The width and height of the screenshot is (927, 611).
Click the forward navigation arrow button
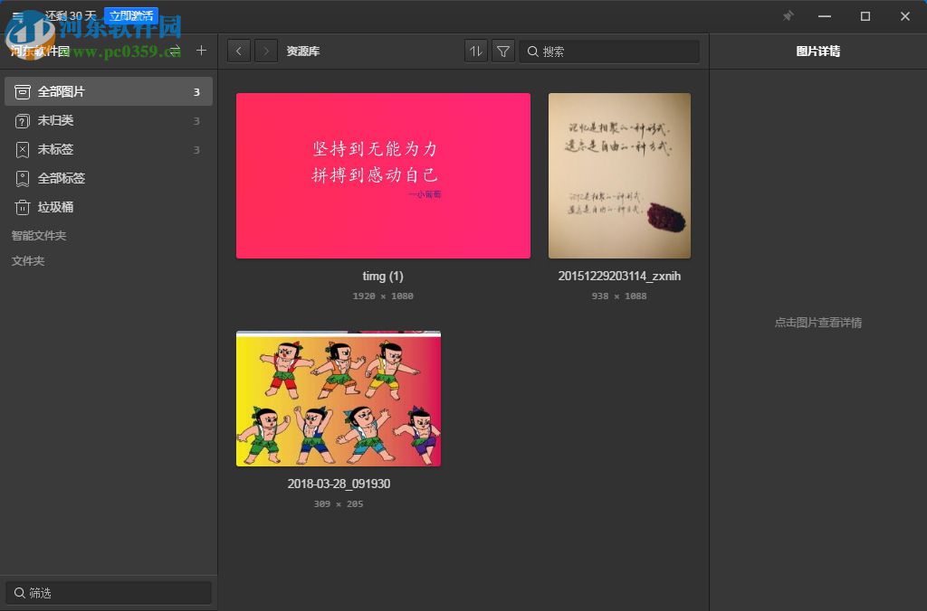265,51
